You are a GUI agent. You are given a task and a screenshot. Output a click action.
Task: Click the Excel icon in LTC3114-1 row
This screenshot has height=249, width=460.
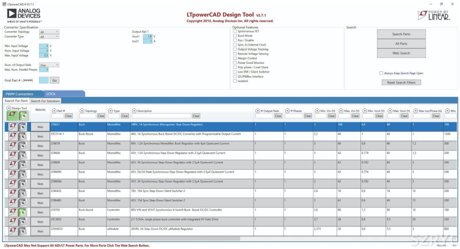click(23, 136)
